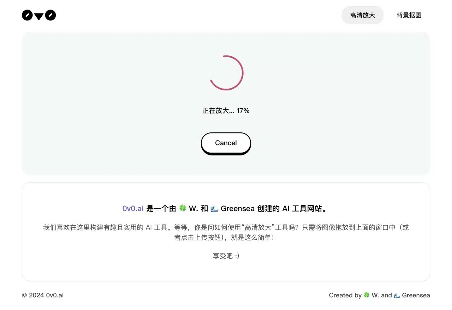This screenshot has height=310, width=452.
Task: Click the wave emoji in the heading
Action: click(x=214, y=209)
